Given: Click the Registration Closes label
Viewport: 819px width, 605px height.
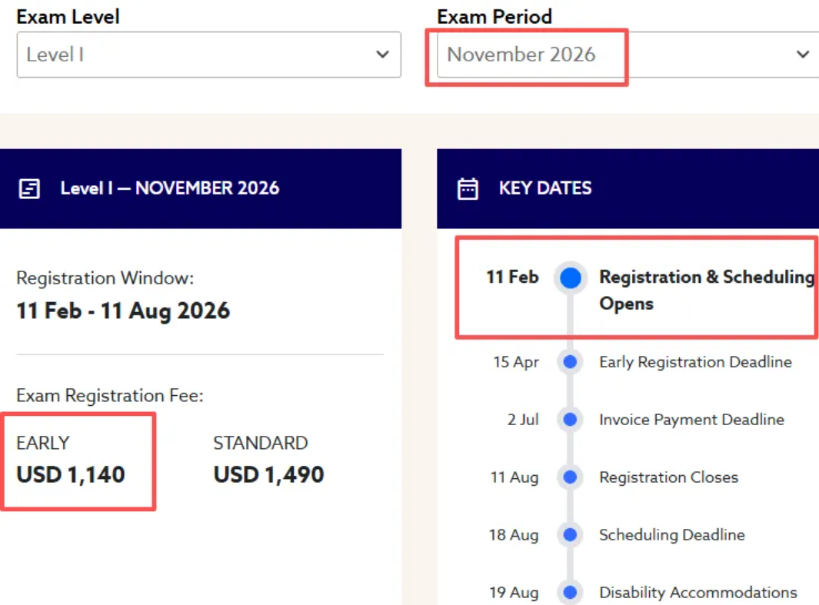Looking at the screenshot, I should [668, 477].
